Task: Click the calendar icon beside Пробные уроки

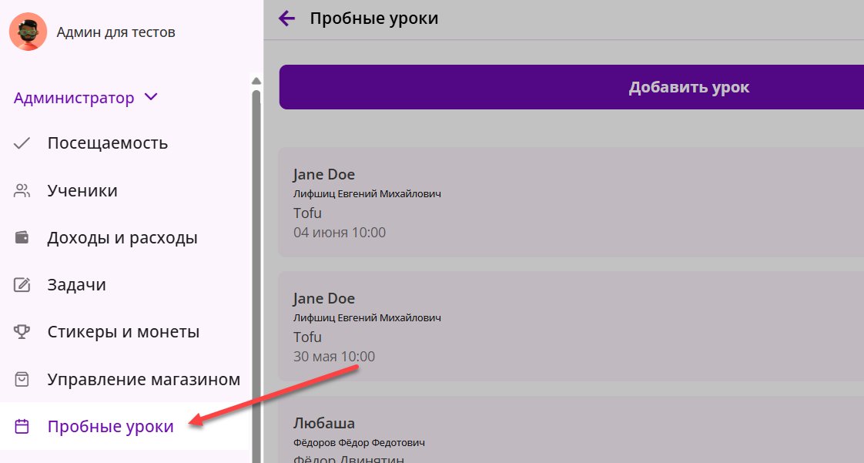Action: (22, 427)
